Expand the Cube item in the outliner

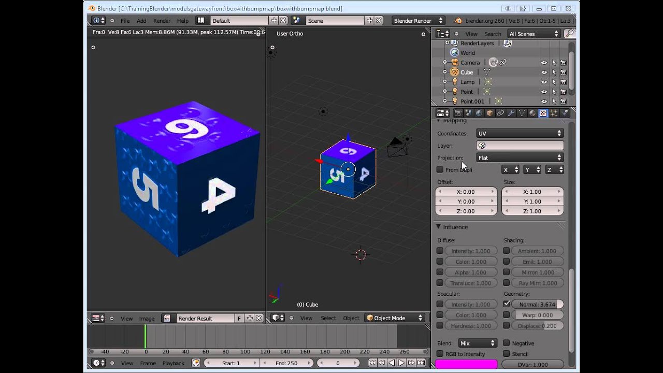(444, 72)
